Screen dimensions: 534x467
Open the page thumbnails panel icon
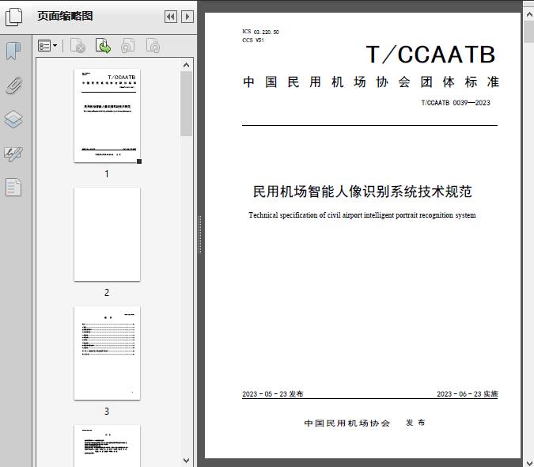tap(13, 17)
